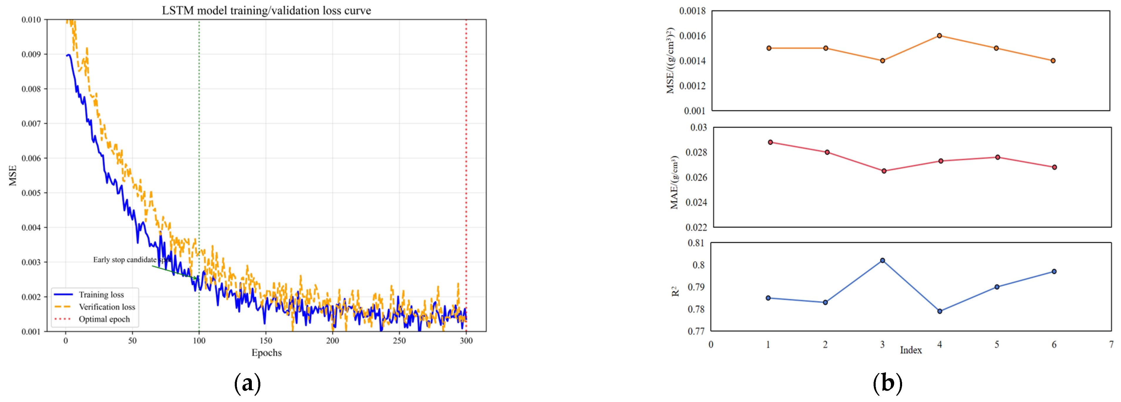Click the x-axis tick label 200 under Epochs
This screenshot has width=1121, height=402.
[x=332, y=341]
